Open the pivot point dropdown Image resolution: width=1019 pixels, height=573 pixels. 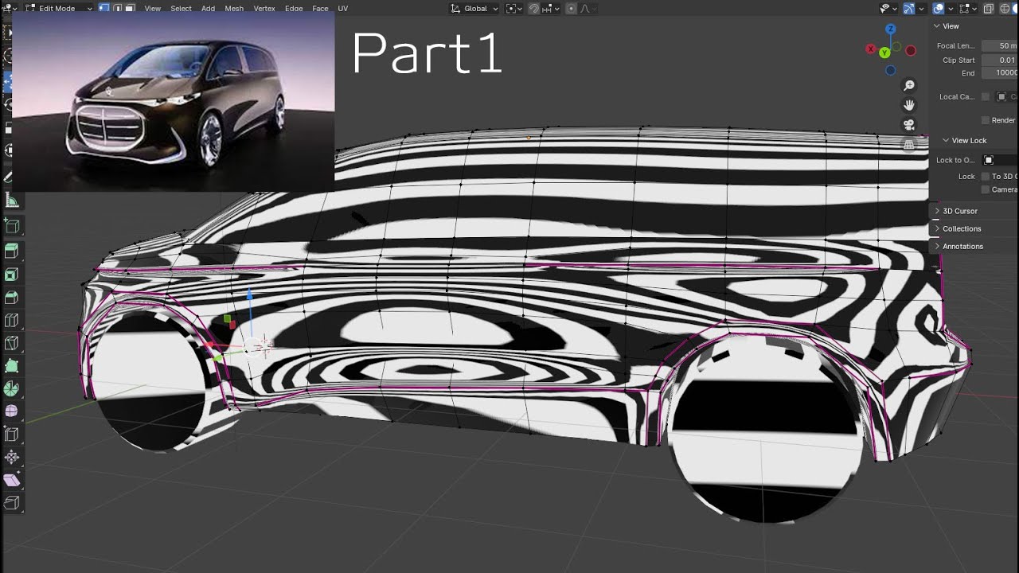[514, 8]
